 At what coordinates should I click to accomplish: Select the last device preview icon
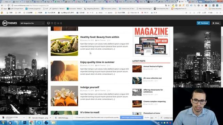[61, 23]
